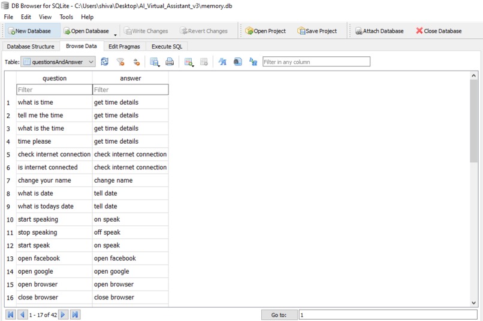Select question cell 'check internet connection'
The width and height of the screenshot is (483, 321).
pos(54,154)
